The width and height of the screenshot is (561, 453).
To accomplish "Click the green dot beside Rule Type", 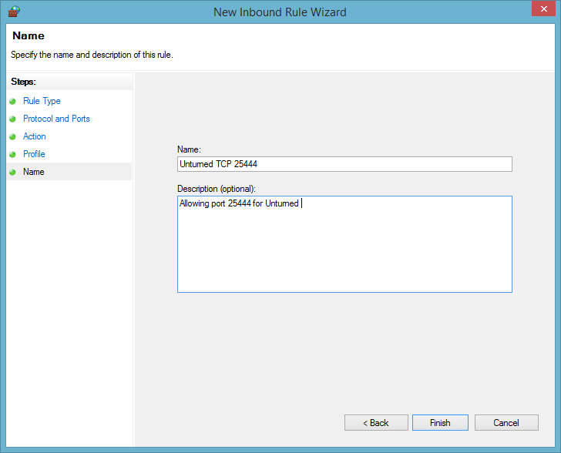I will [x=12, y=101].
